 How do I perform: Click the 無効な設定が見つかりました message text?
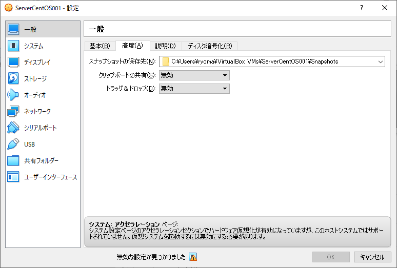click(151, 257)
